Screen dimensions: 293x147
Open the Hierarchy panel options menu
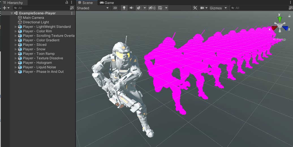tap(72, 3)
